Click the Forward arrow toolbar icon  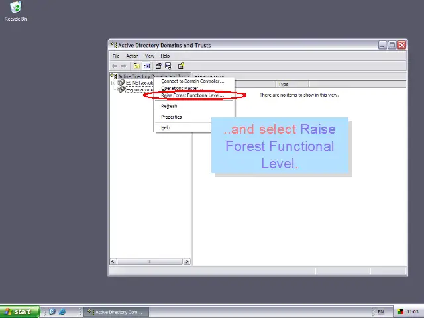coord(124,66)
